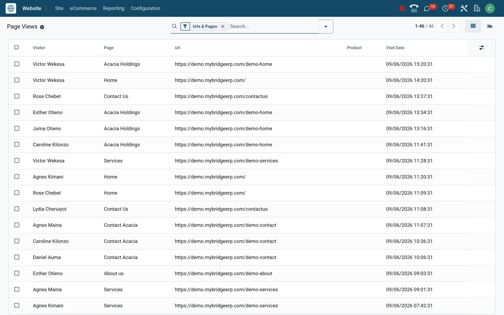504x315 pixels.
Task: Open the developer tools wrench icon
Action: (464, 9)
